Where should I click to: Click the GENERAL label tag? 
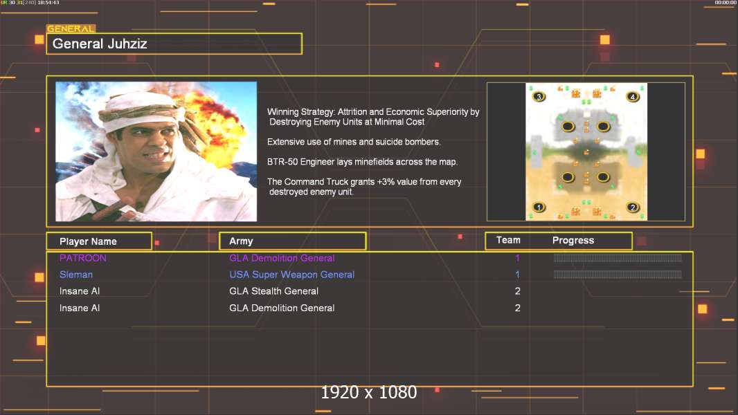[x=71, y=28]
